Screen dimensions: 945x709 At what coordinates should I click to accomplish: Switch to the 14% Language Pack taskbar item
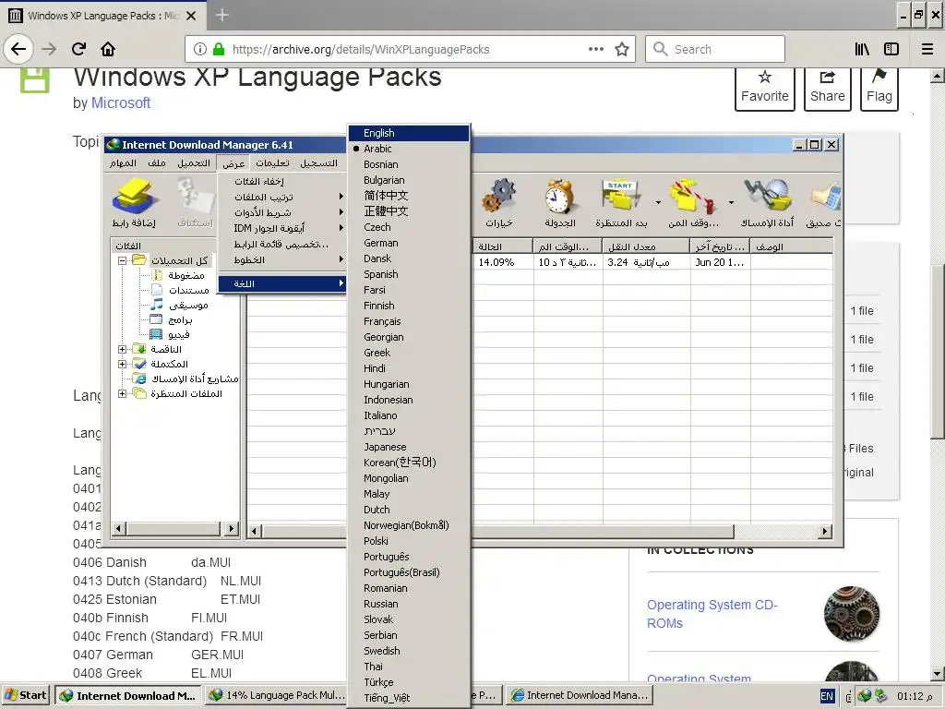(278, 695)
